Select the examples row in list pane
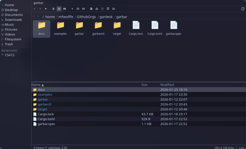Screen dimensions: 246x149 [x=139, y=95]
